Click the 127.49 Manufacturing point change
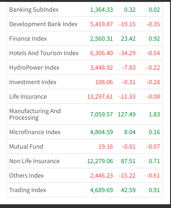The image size is (171, 208). [127, 115]
